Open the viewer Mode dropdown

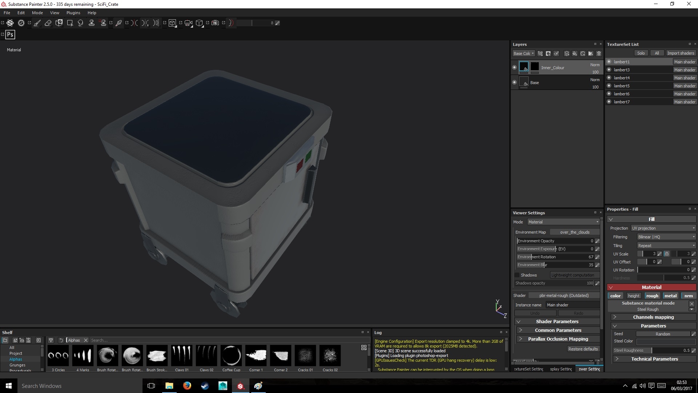coord(563,222)
